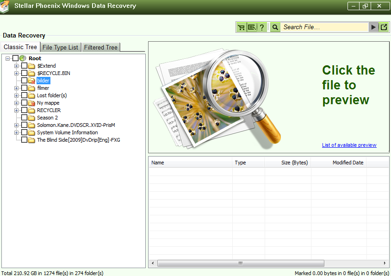391x276 pixels.
Task: Check the $RECYCLE.BIN checkbox
Action: [24, 73]
